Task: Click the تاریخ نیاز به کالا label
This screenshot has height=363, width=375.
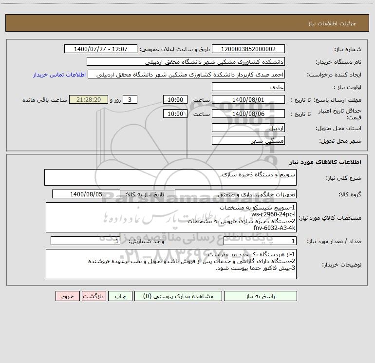Action: coord(145,195)
